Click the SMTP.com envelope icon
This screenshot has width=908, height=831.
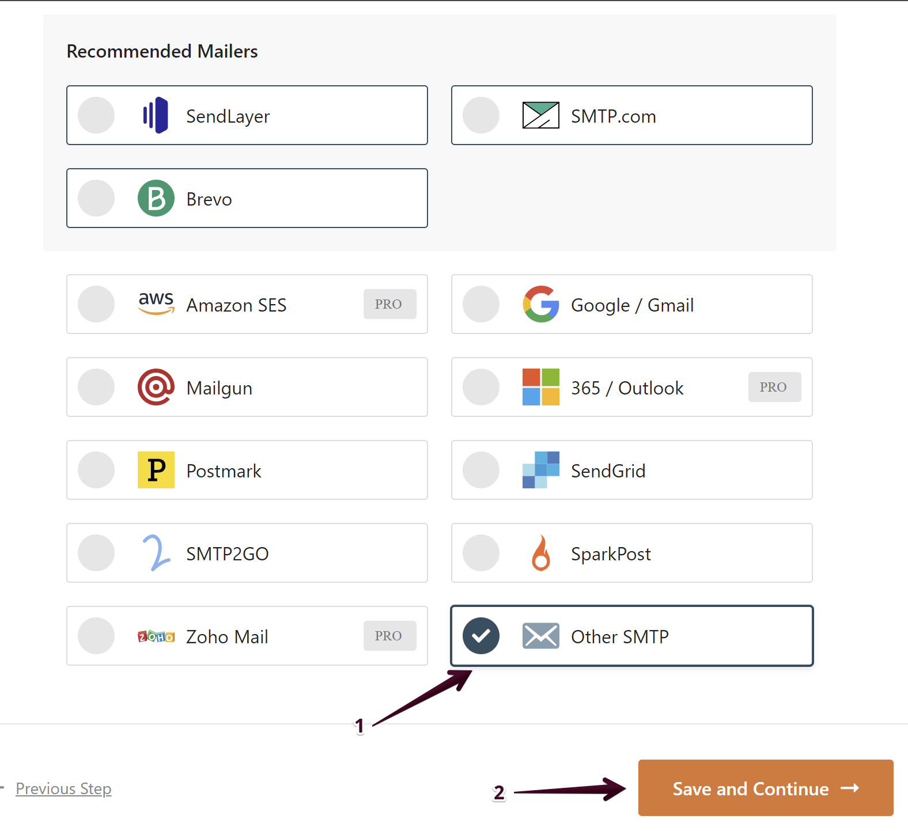click(540, 115)
